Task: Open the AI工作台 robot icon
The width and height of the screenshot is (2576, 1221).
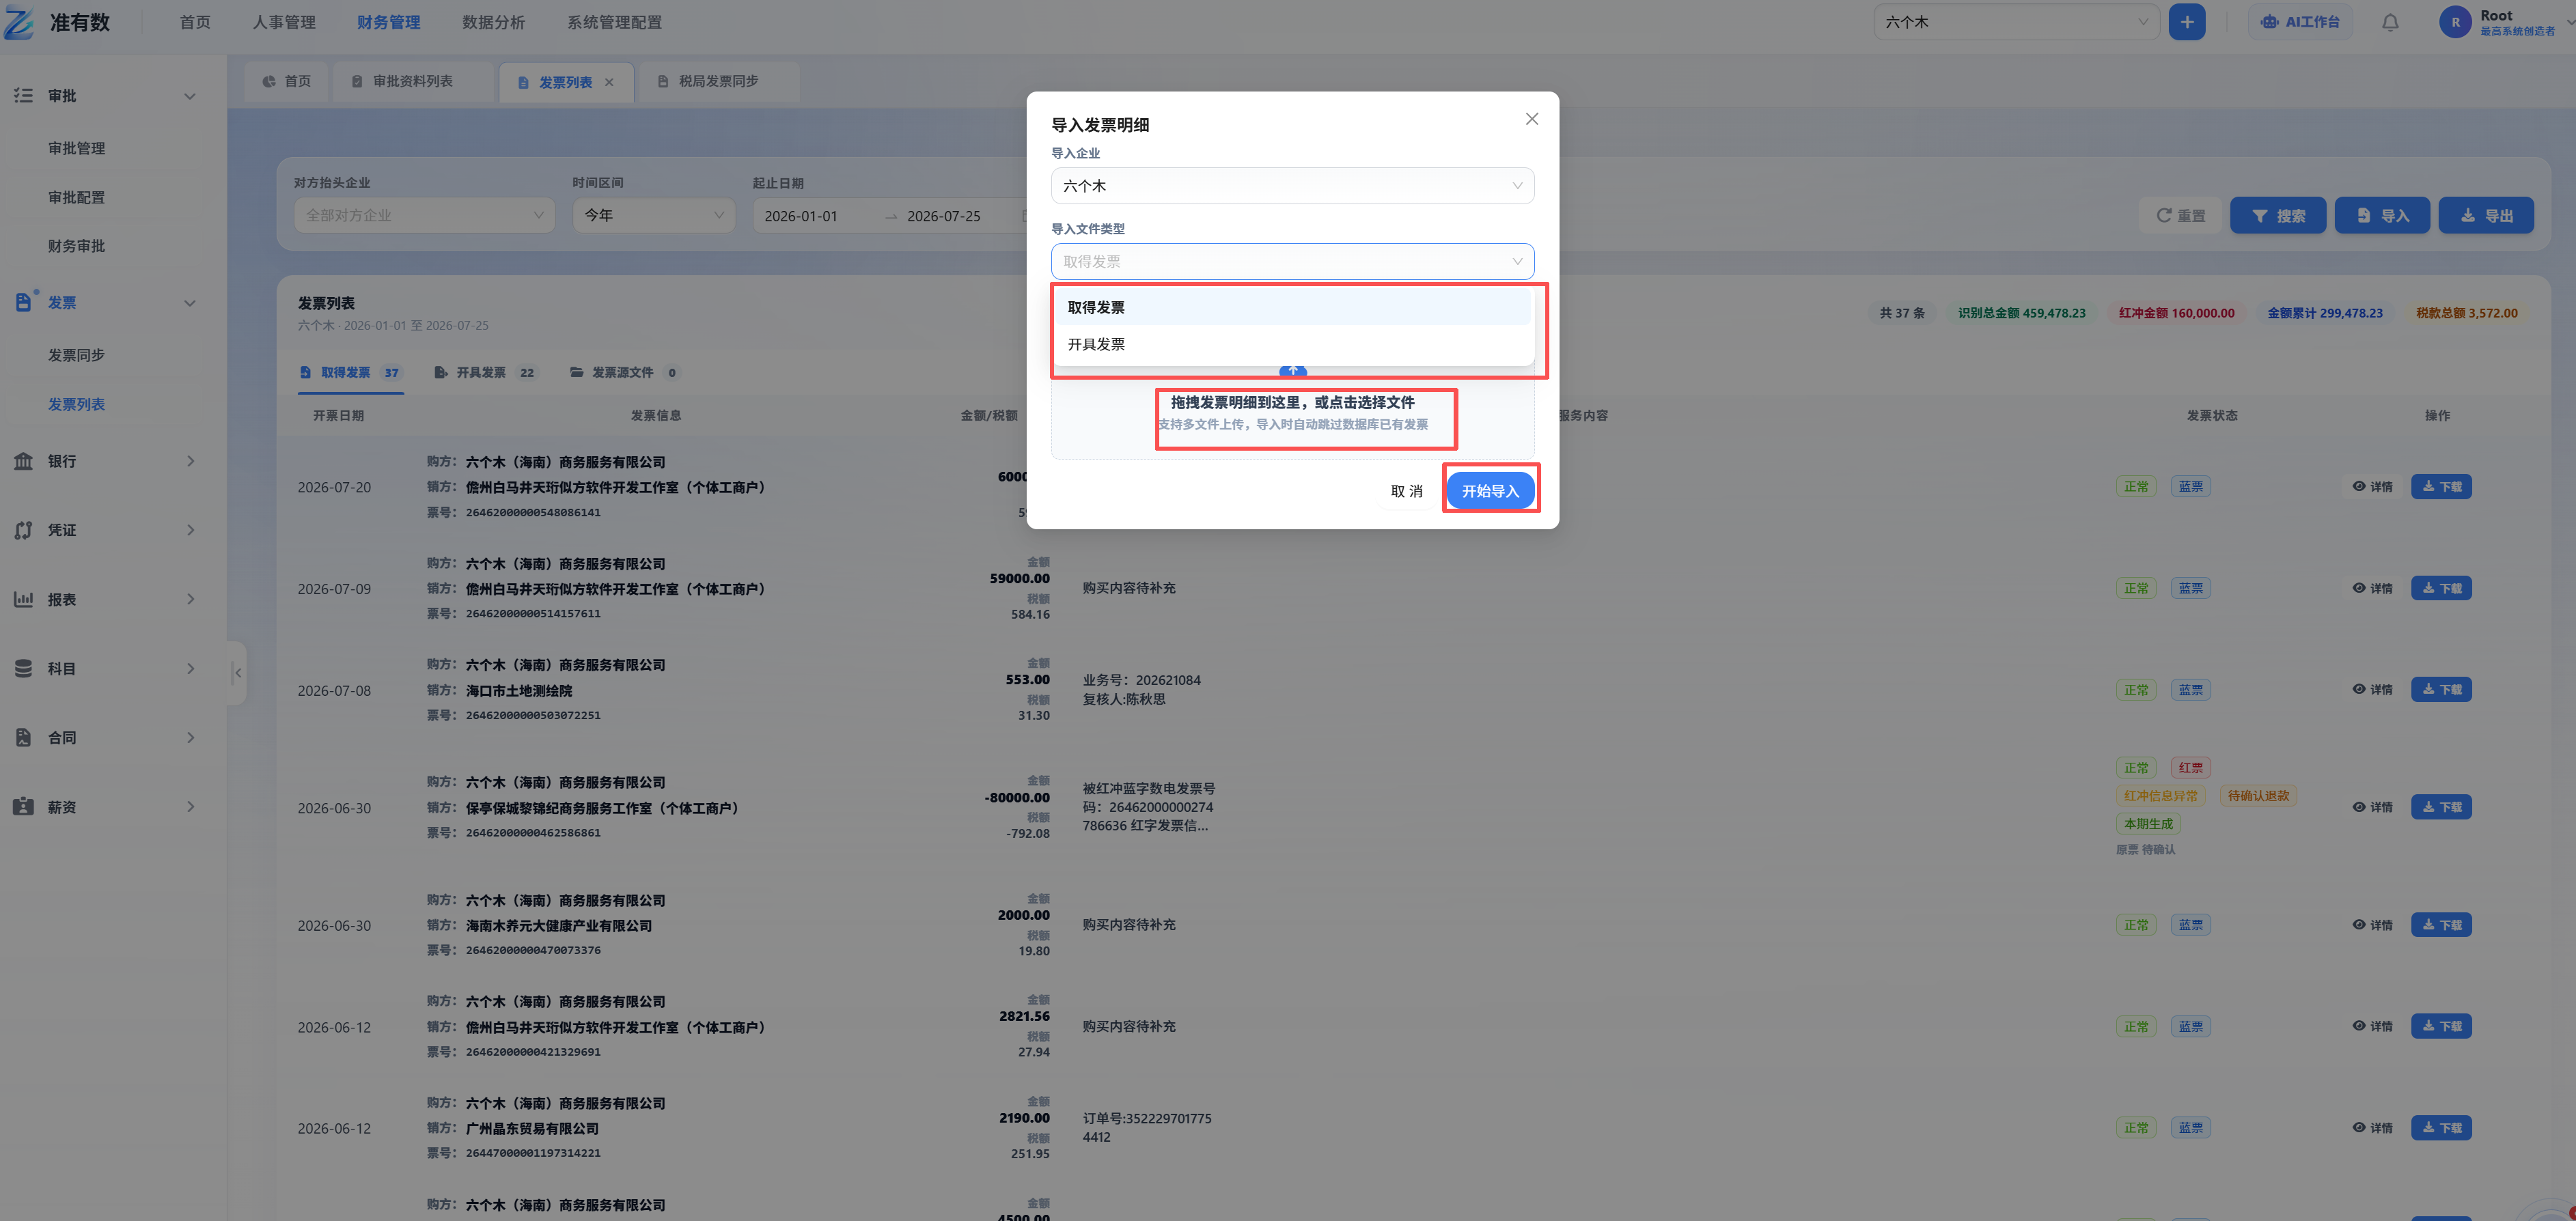Action: [2269, 22]
